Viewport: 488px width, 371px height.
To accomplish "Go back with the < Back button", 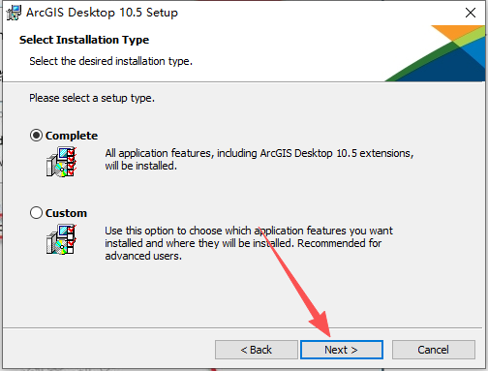I will coord(257,350).
